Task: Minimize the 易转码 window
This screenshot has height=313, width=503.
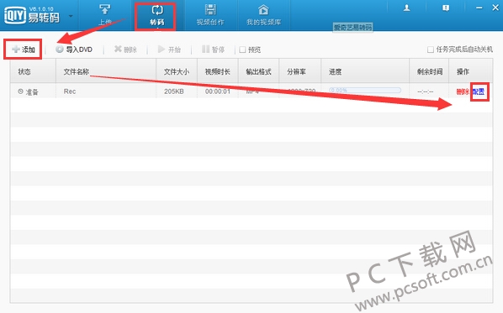Action: [479, 8]
